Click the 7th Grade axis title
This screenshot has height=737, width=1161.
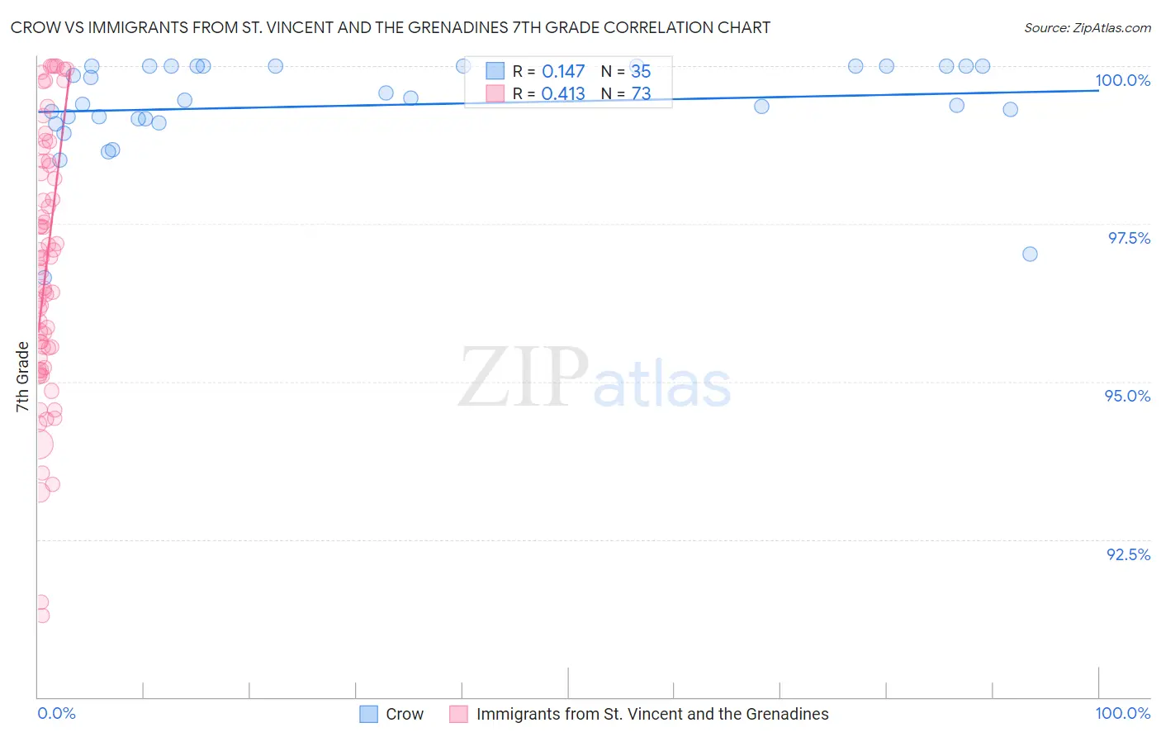click(x=22, y=376)
